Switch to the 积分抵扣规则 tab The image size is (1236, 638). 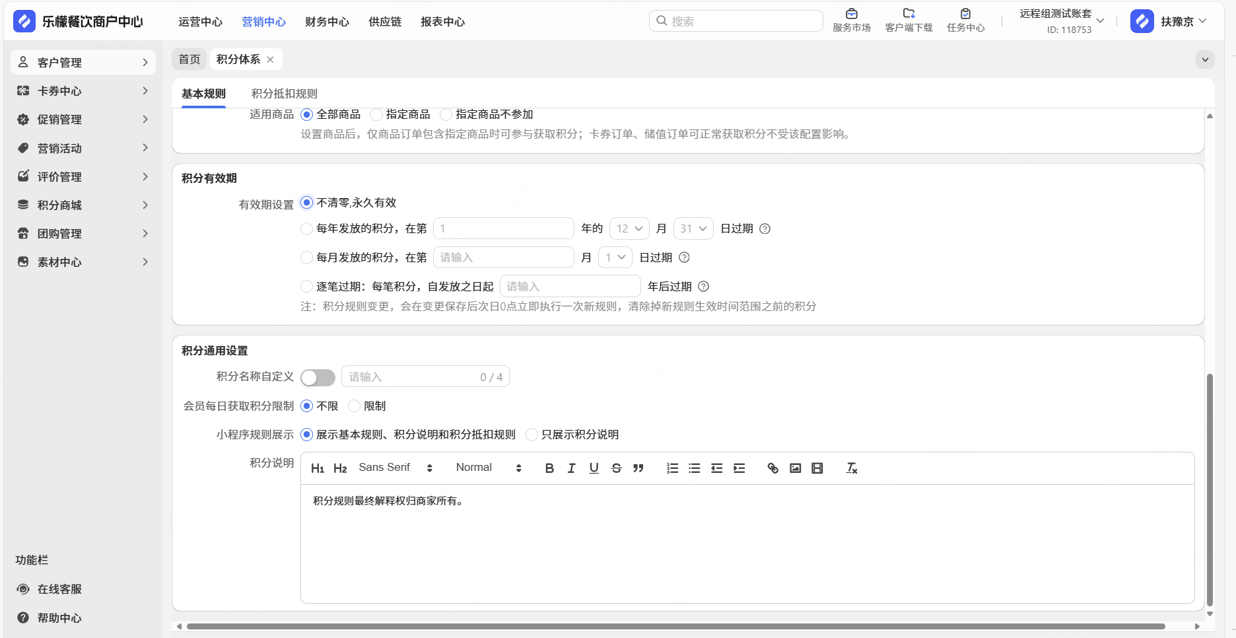pos(284,94)
